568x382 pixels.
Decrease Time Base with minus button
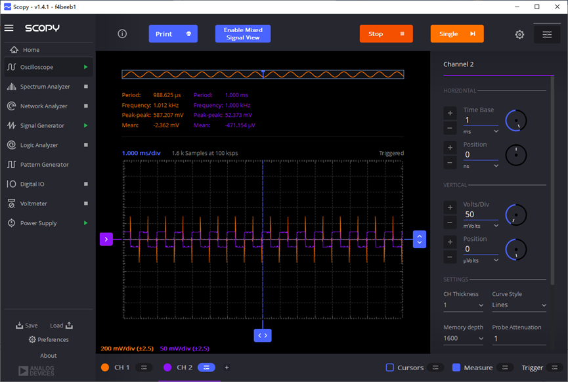click(x=450, y=128)
